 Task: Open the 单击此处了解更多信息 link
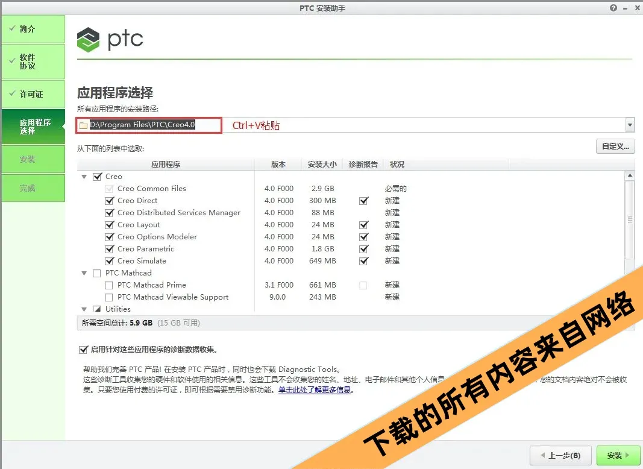(315, 390)
